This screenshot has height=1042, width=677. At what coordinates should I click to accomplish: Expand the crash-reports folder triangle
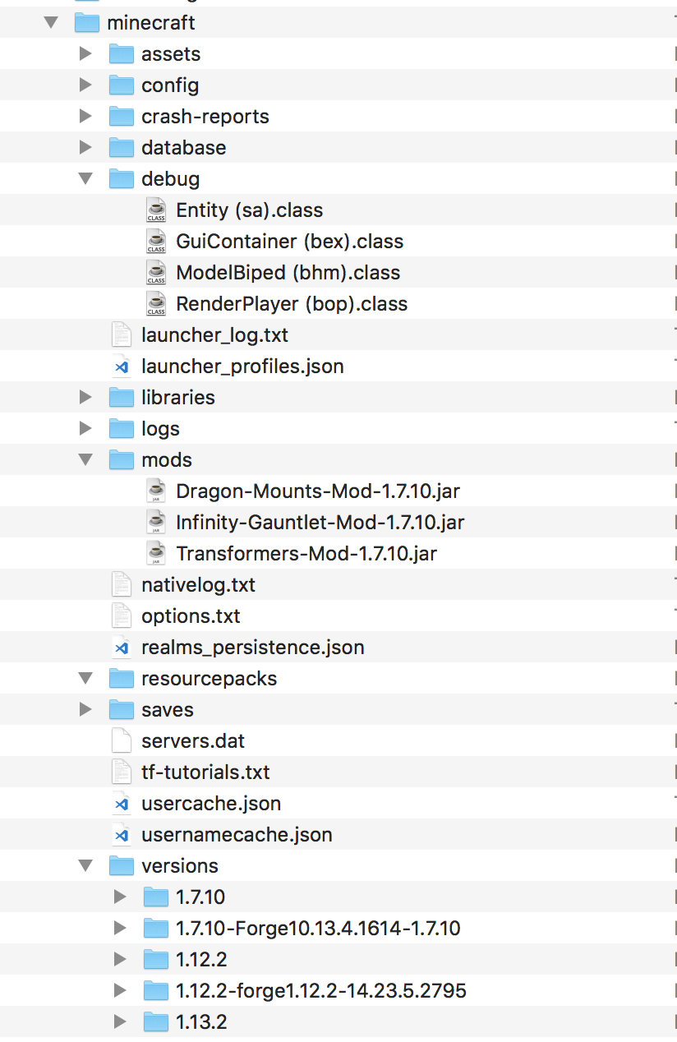point(85,116)
